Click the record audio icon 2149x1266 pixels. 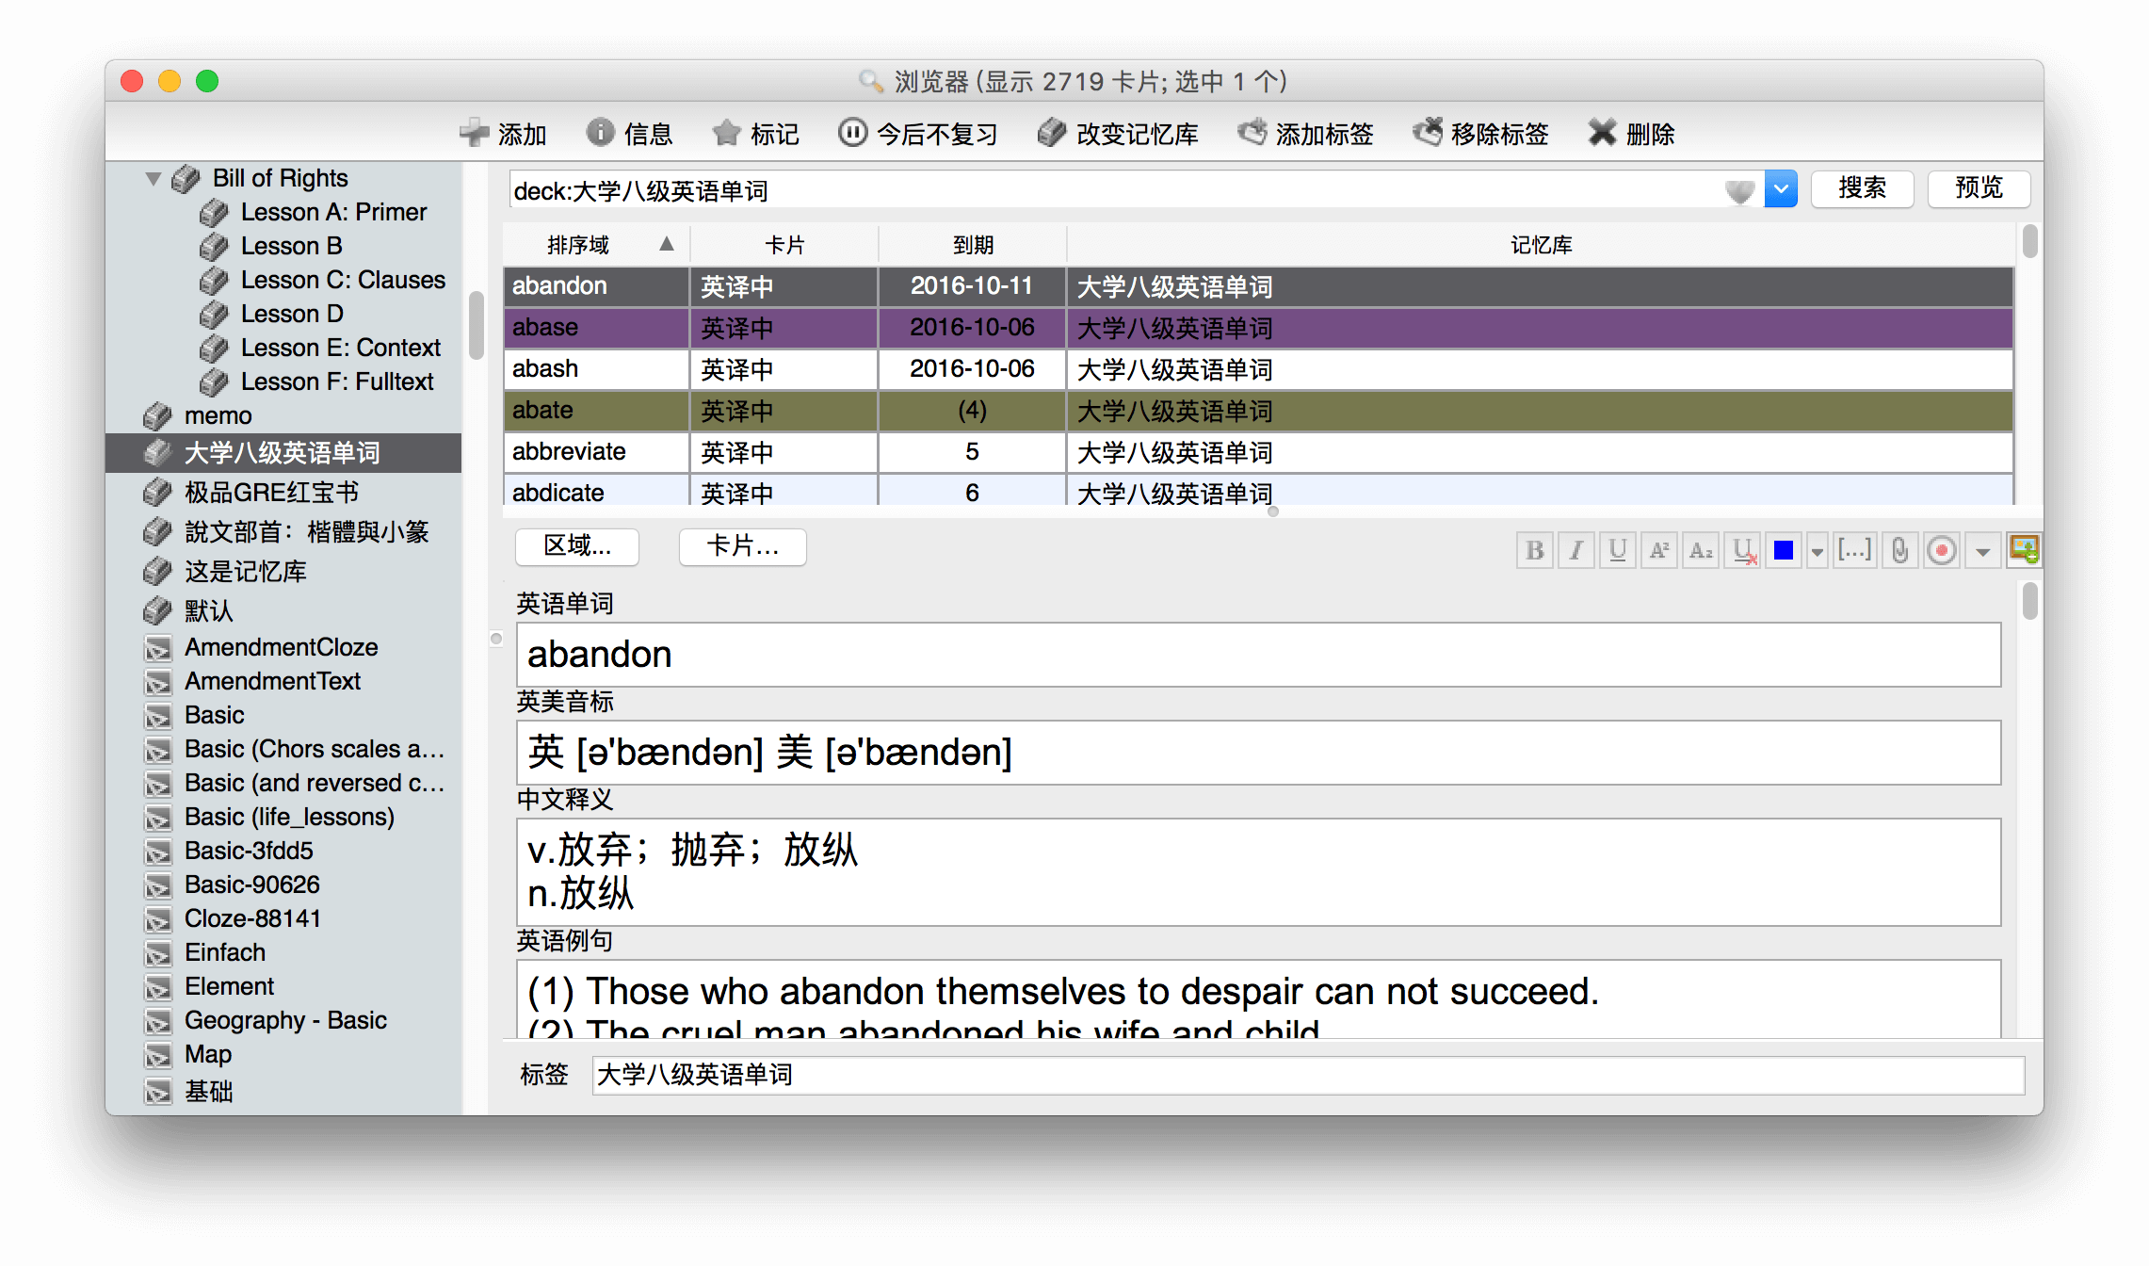(1942, 550)
